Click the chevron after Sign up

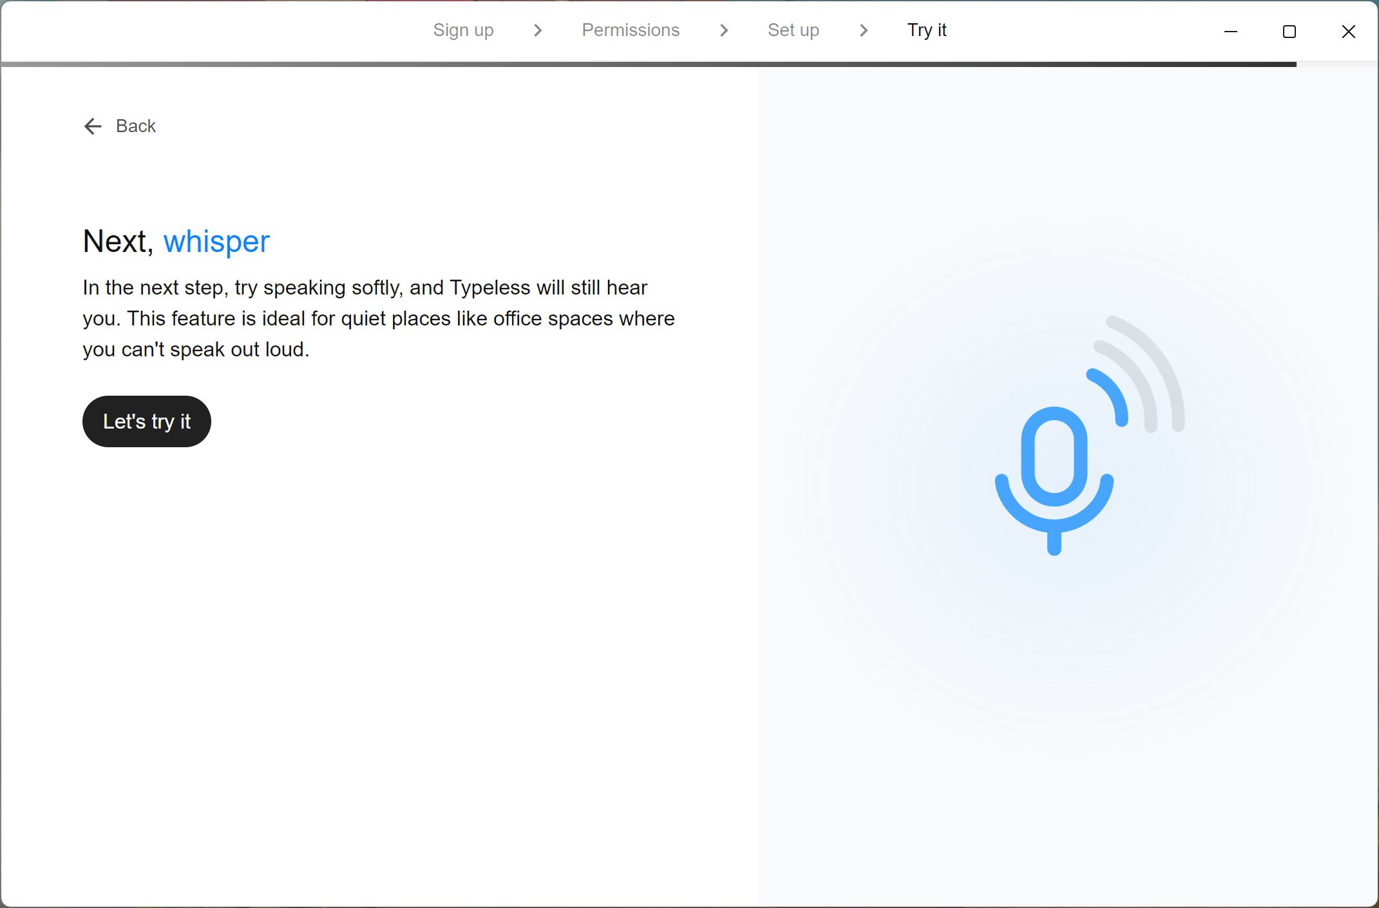point(538,30)
